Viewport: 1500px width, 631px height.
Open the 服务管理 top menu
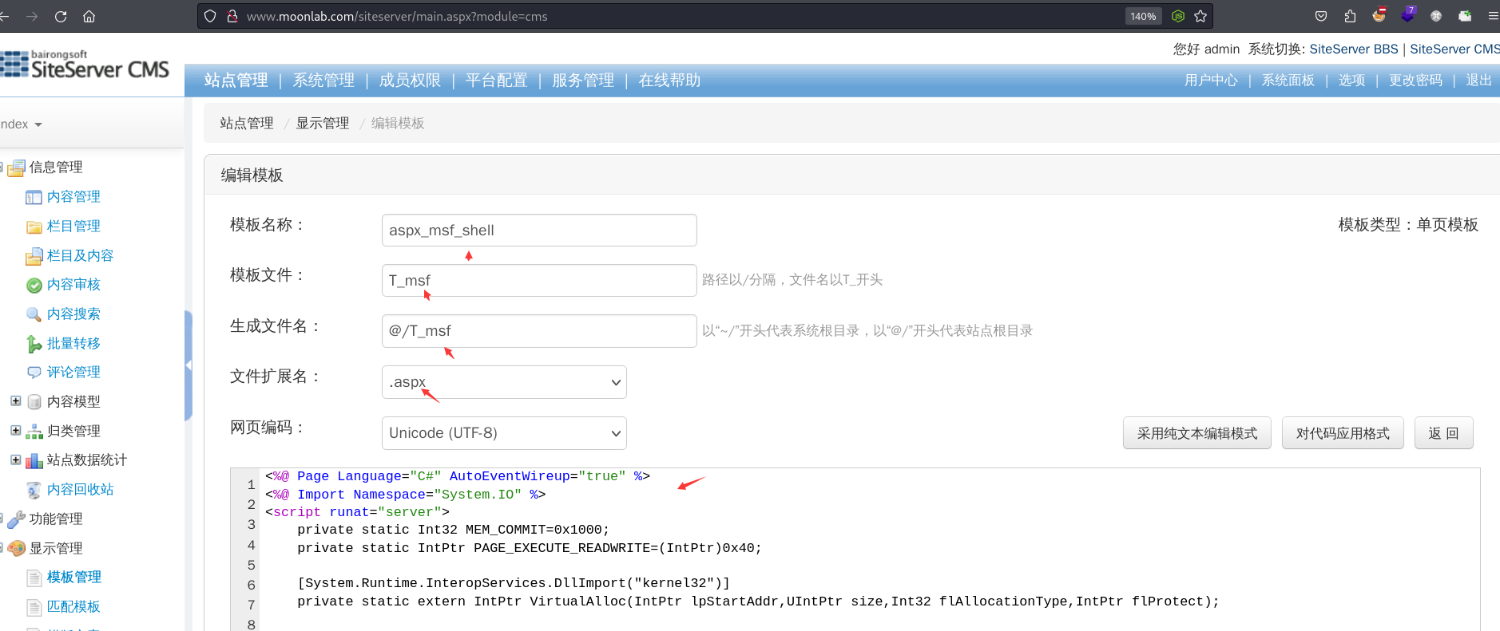click(x=583, y=81)
